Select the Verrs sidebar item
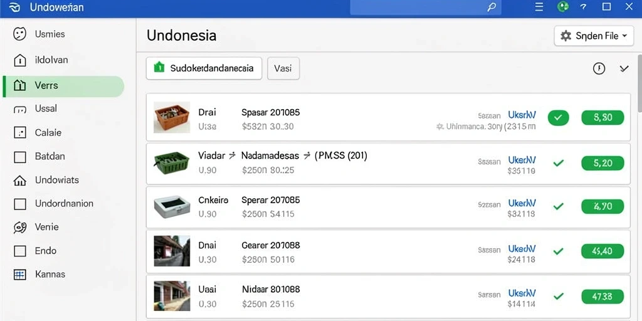 [63, 86]
